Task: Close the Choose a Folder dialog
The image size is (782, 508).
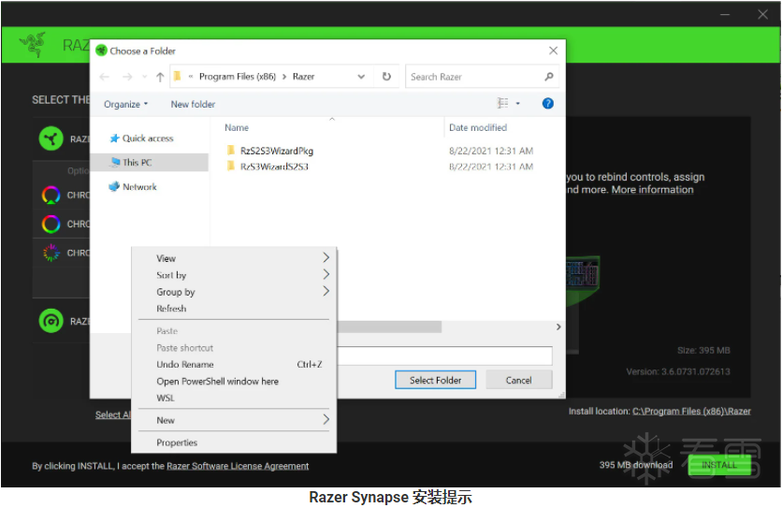Action: click(553, 51)
